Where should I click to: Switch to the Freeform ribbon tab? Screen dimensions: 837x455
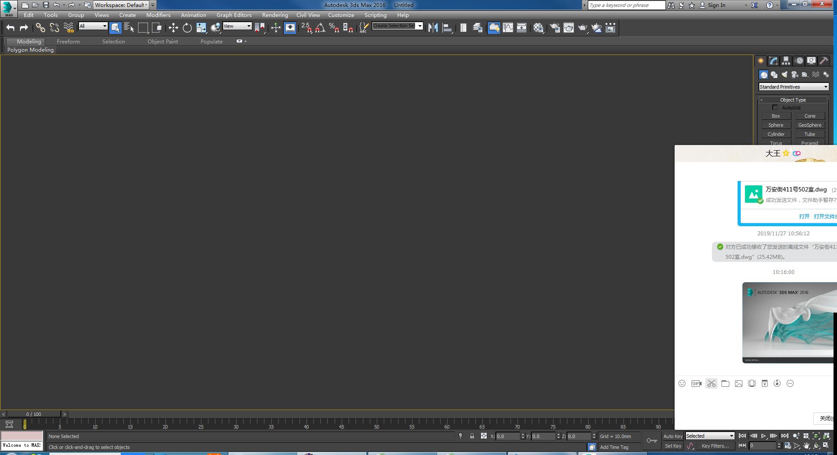point(68,41)
